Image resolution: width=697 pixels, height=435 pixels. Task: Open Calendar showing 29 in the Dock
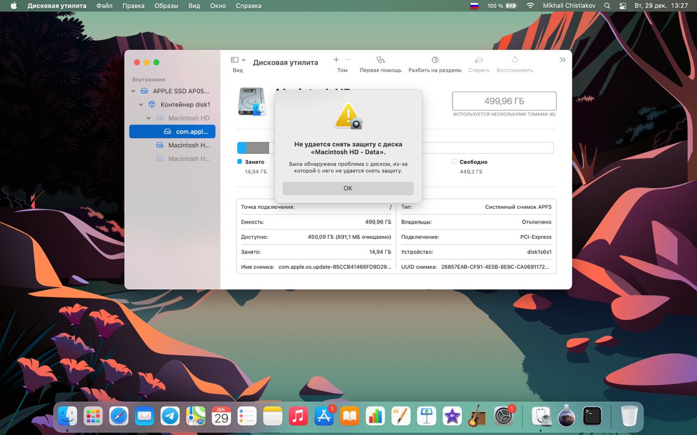point(221,417)
